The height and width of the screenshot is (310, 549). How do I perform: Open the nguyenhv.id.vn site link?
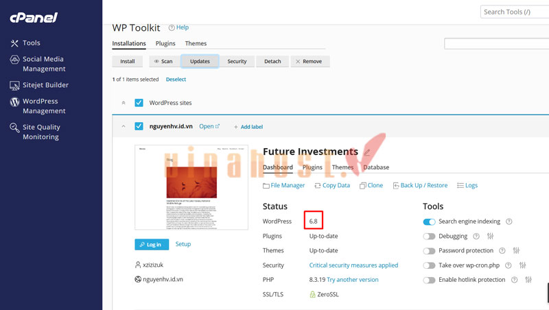click(x=209, y=126)
